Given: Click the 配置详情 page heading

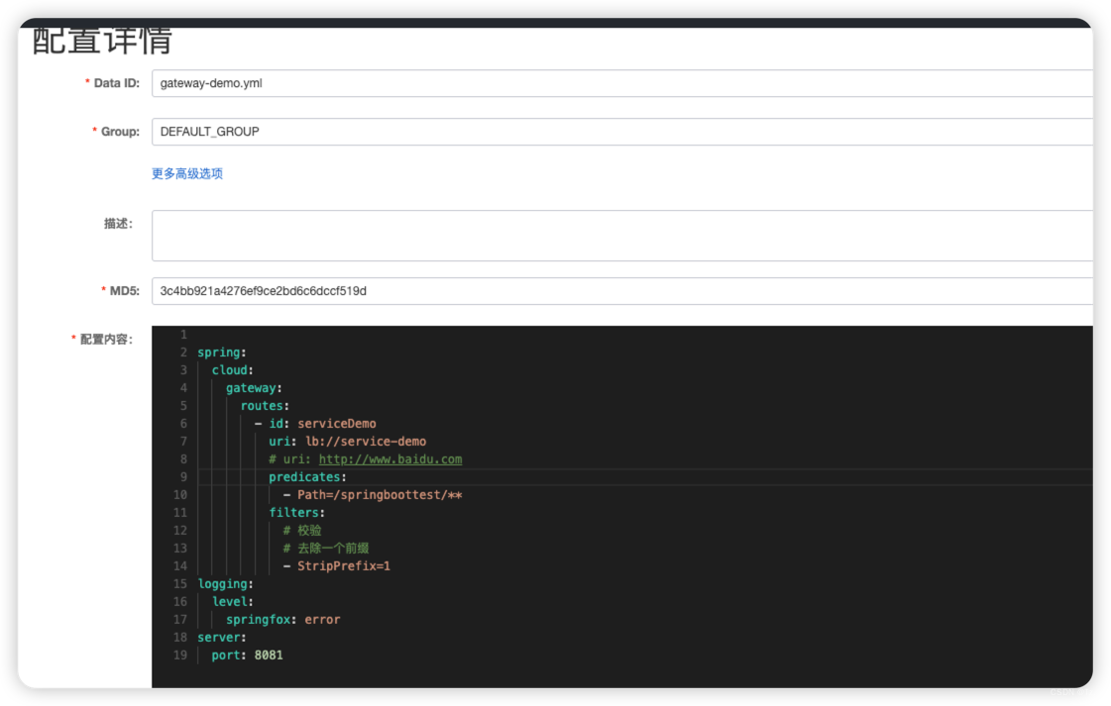Looking at the screenshot, I should (102, 41).
